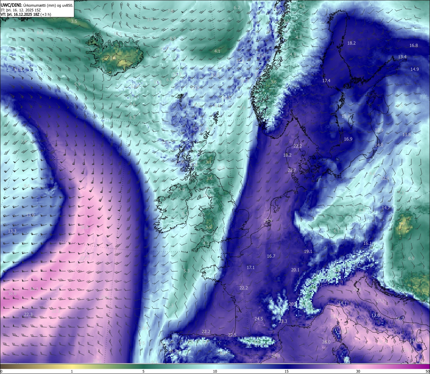
Task: Click the 13.0 value on the map
Action: (x=30, y=215)
